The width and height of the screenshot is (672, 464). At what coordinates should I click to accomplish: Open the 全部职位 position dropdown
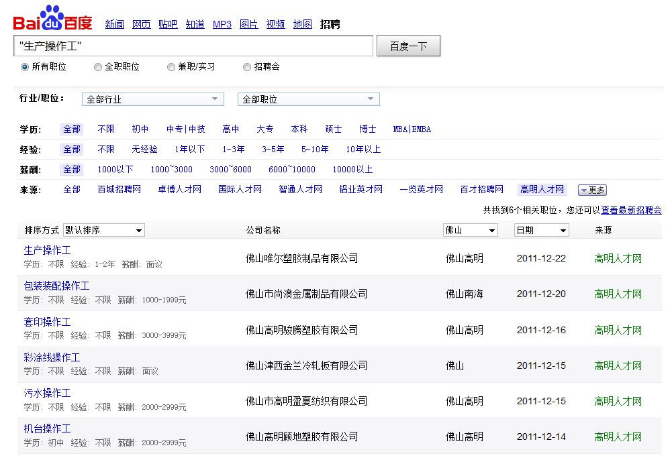pos(309,99)
